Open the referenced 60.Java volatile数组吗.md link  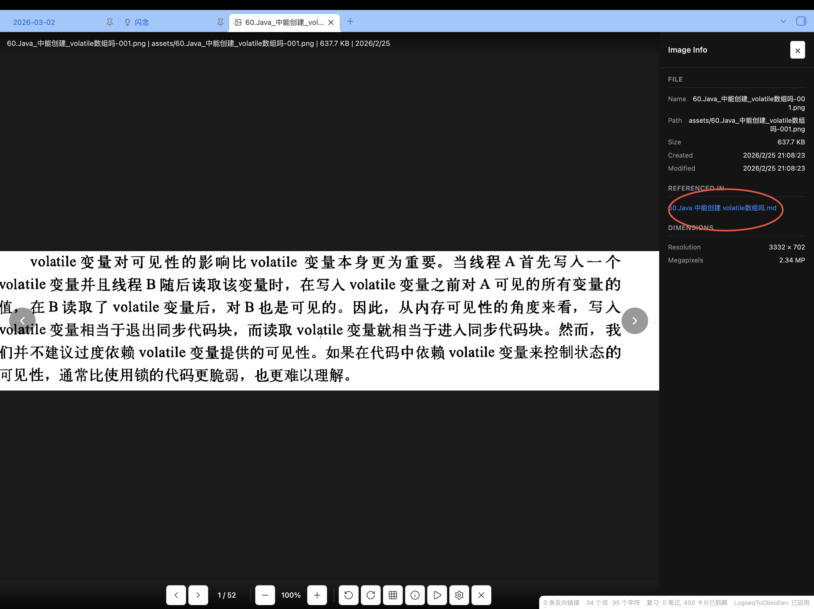click(722, 208)
